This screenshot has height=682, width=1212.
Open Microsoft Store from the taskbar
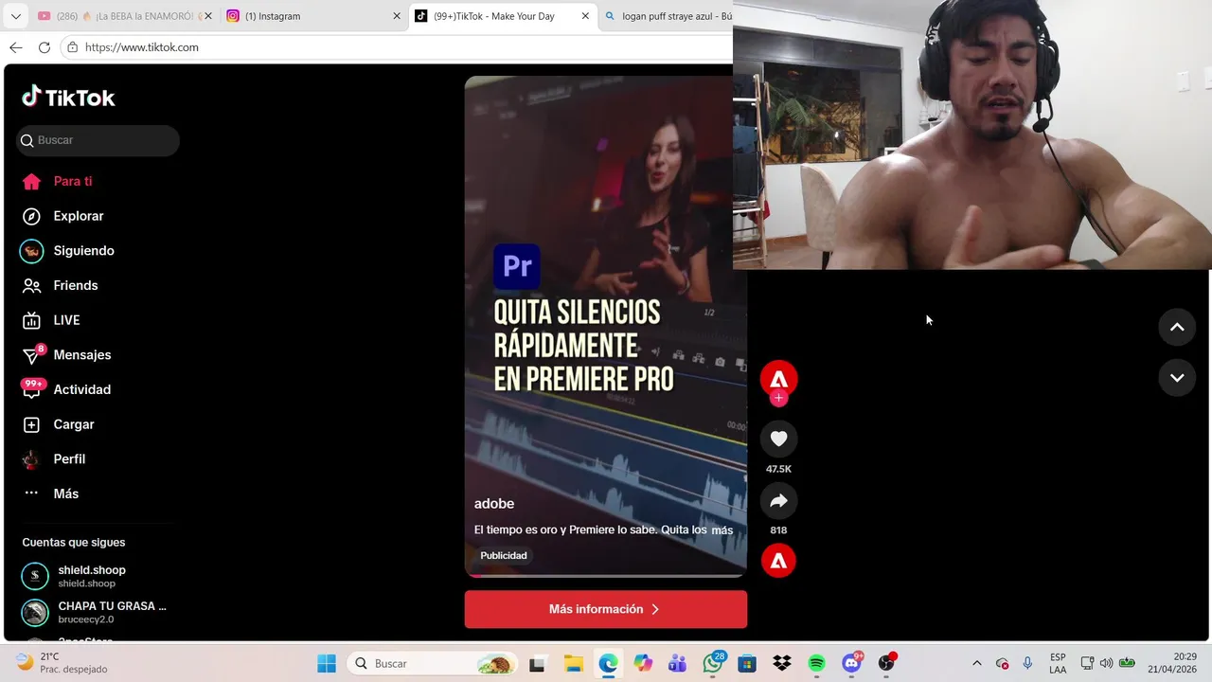click(x=747, y=663)
